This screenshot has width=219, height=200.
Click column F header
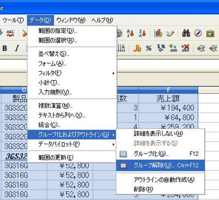[x=168, y=90]
